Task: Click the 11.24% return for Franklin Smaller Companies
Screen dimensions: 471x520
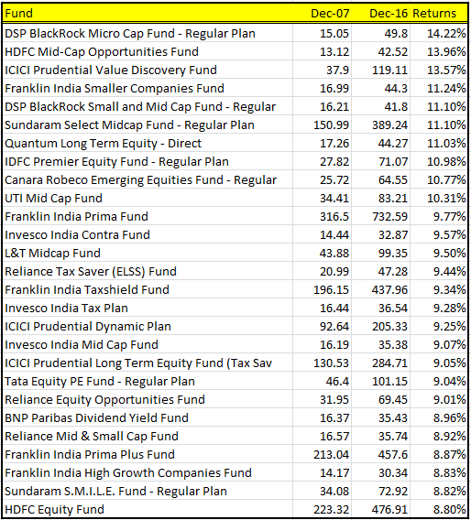Action: click(439, 88)
